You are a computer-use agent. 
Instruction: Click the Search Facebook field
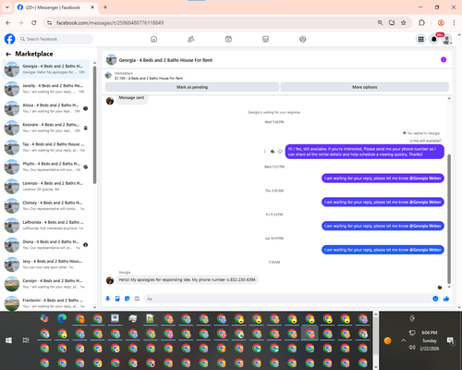(55, 39)
